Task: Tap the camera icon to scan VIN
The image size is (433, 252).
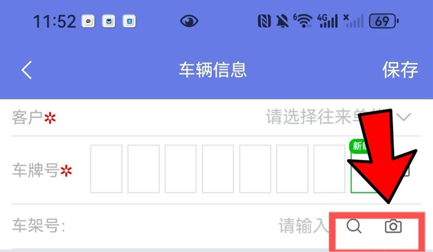Action: [x=393, y=227]
